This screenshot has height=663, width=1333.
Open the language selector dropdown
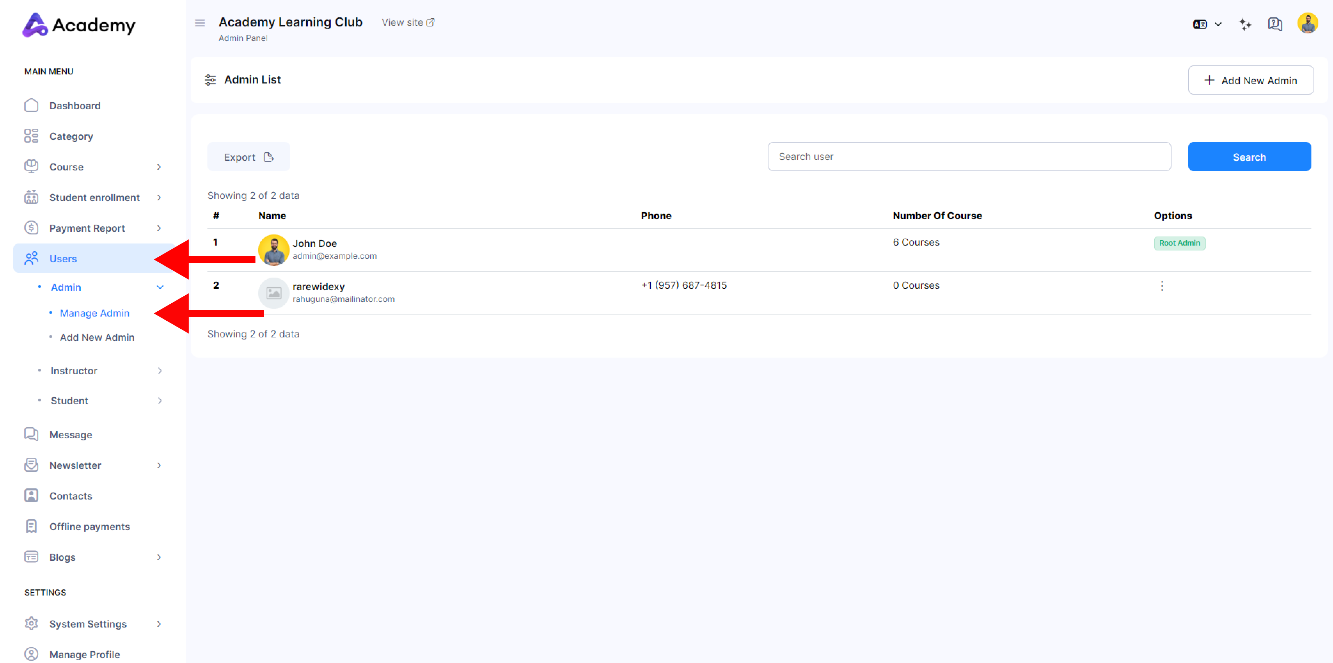coord(1207,24)
